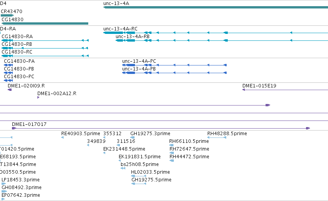Open the unc-13-4A-PB coding feature

pyautogui.click(x=175, y=73)
